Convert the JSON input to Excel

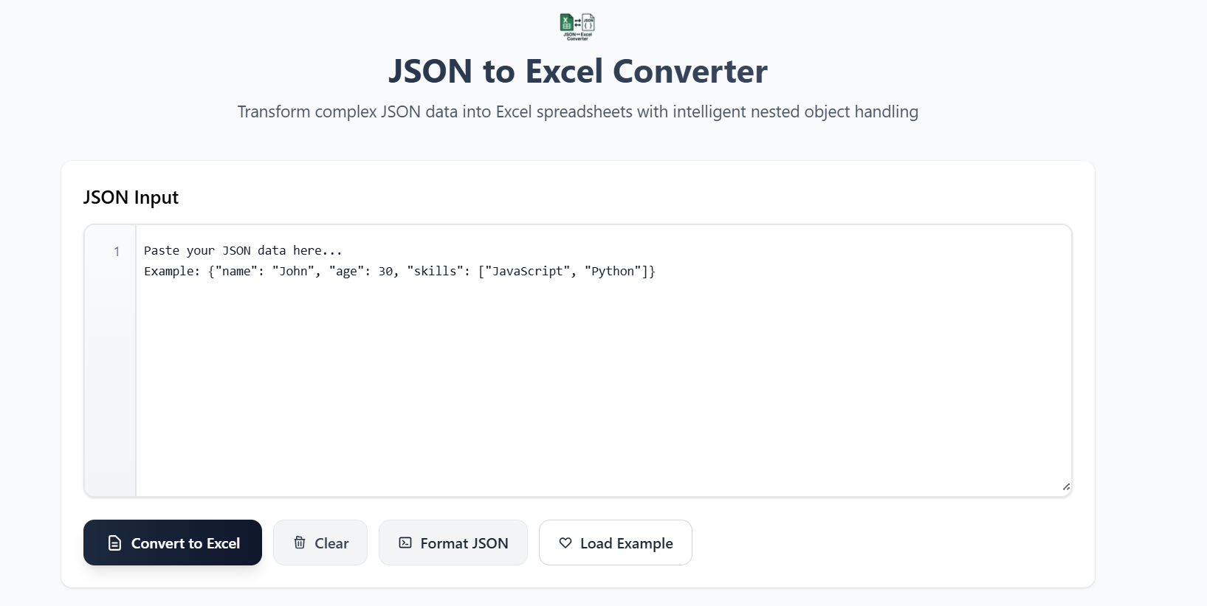click(173, 543)
